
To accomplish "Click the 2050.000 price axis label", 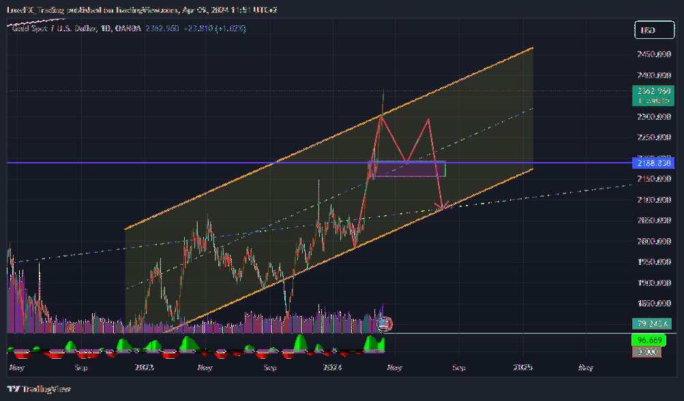I will 654,221.
